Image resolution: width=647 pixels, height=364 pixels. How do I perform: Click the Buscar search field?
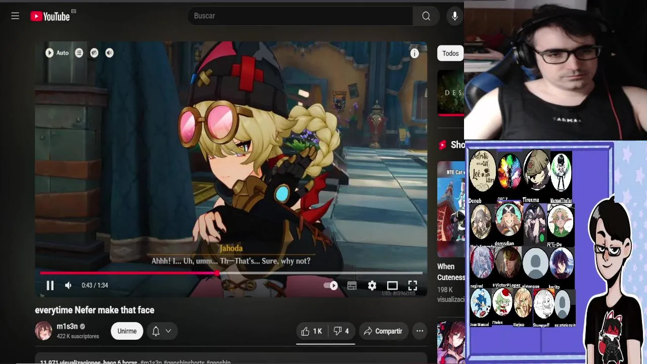pyautogui.click(x=301, y=16)
